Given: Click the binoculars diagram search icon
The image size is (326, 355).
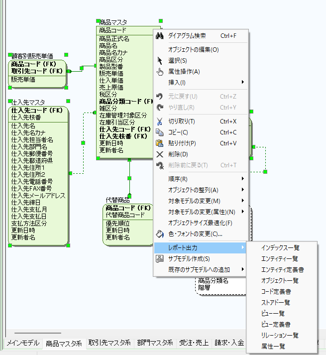Looking at the screenshot, I should pos(160,35).
